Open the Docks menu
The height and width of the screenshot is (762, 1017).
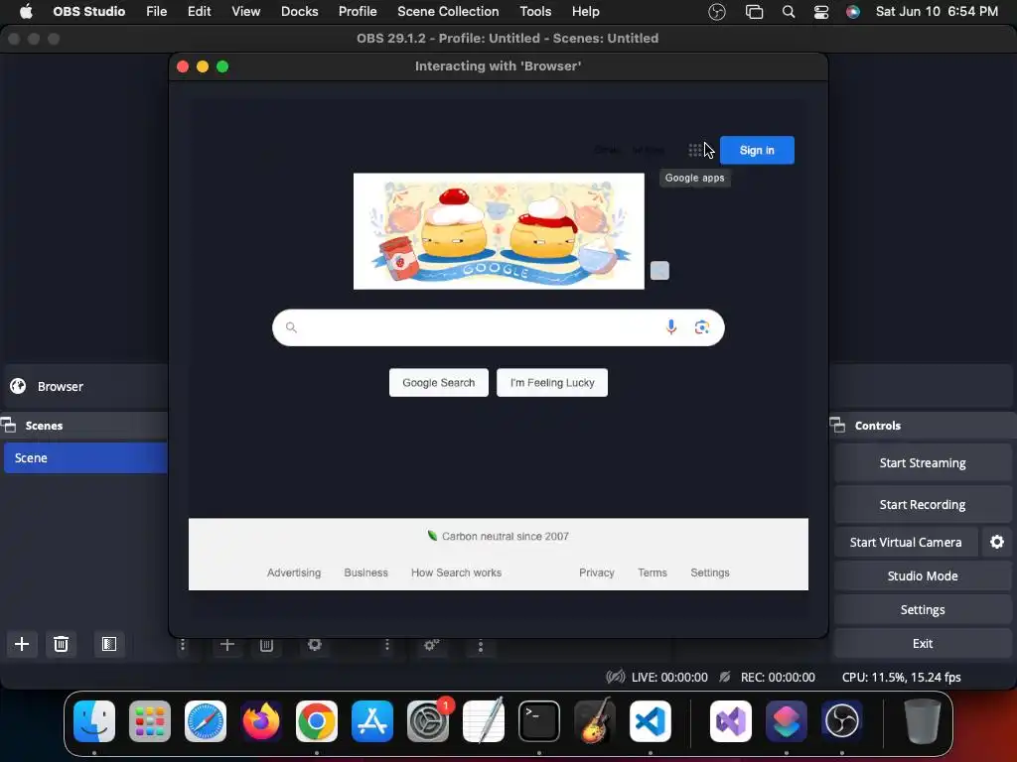[300, 12]
